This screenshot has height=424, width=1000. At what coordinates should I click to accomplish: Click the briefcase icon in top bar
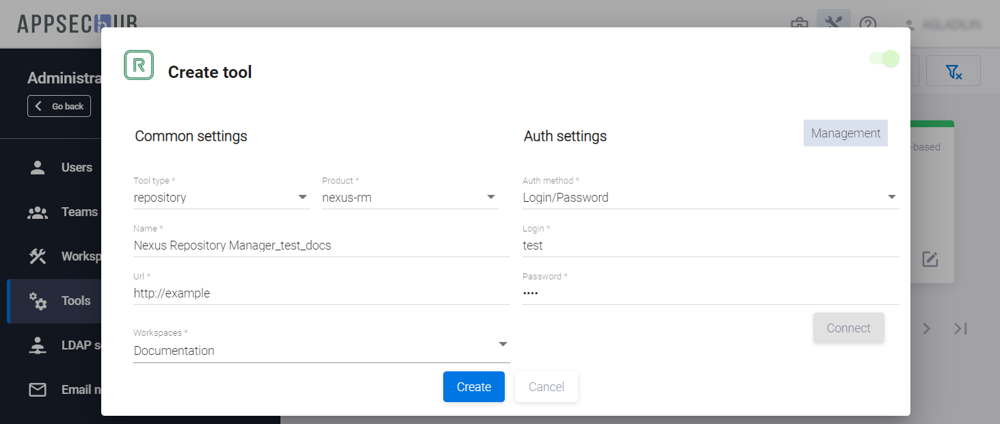799,25
